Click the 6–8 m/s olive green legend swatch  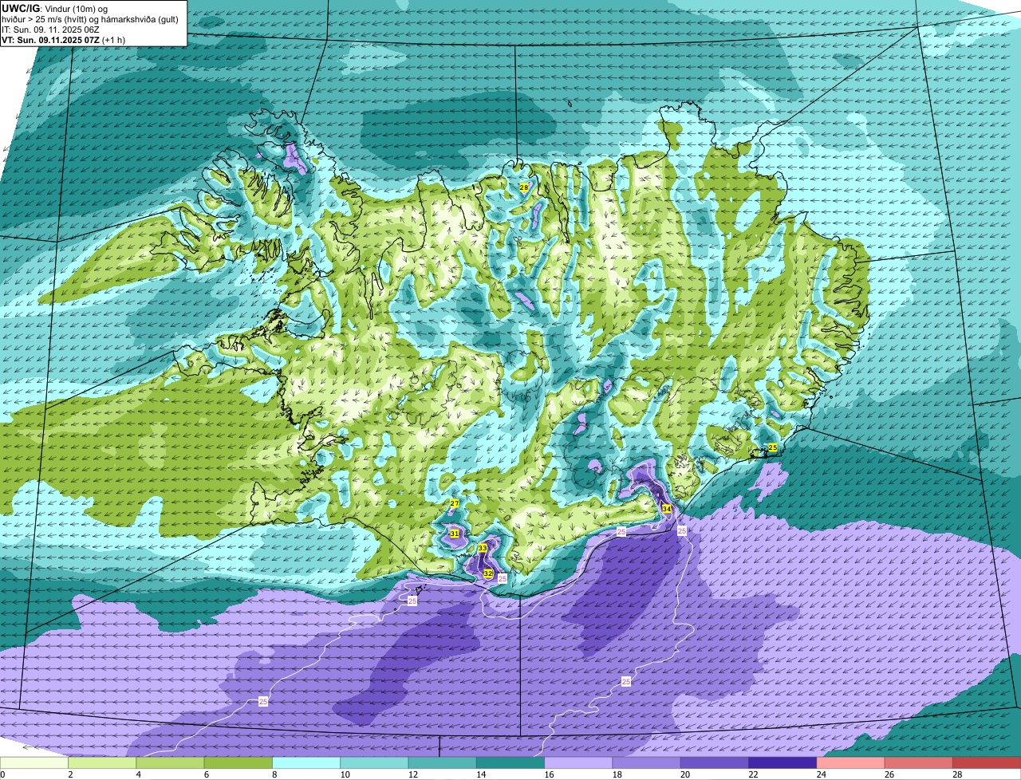tap(238, 763)
